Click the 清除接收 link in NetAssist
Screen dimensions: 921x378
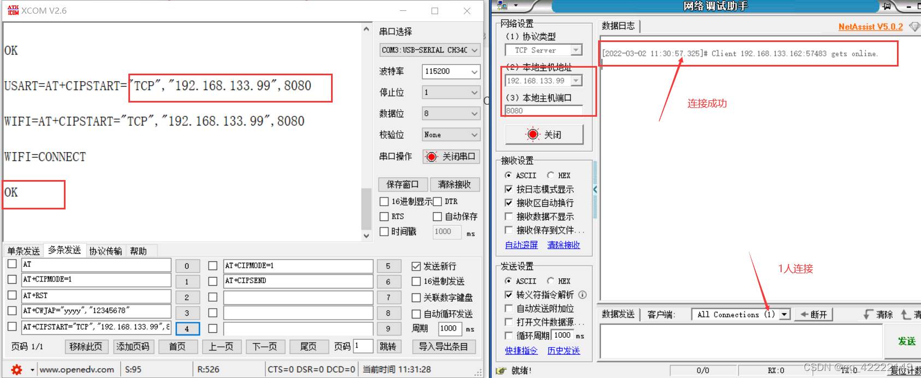coord(564,245)
